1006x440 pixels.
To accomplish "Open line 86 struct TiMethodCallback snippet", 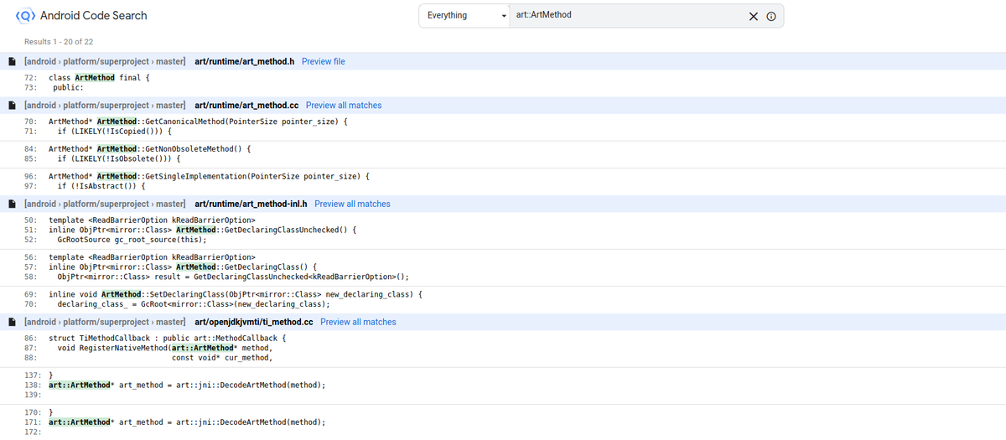I will tap(168, 338).
